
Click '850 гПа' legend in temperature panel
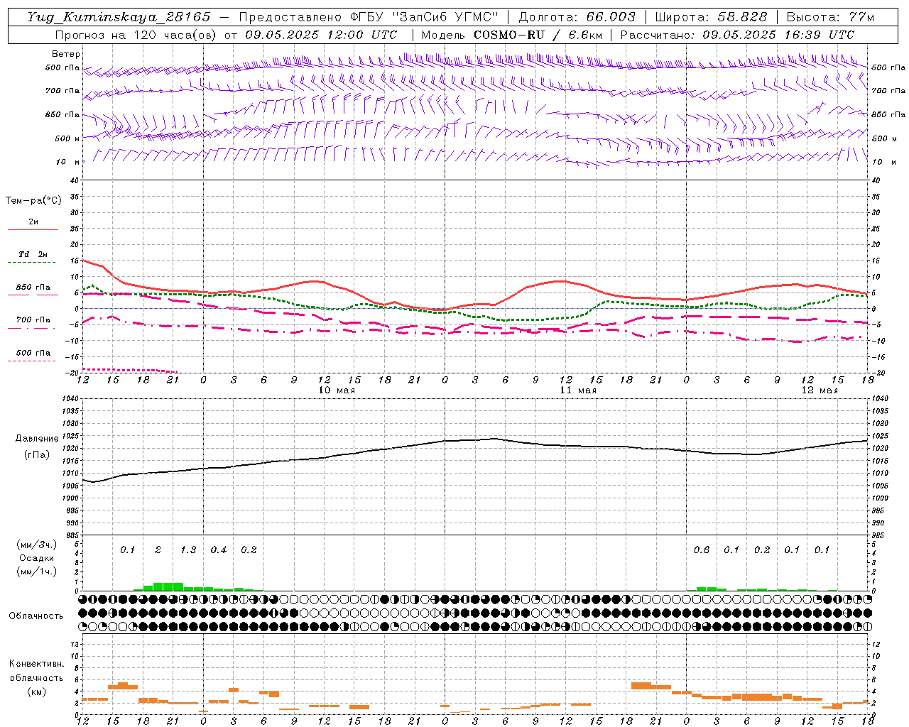pyautogui.click(x=33, y=288)
